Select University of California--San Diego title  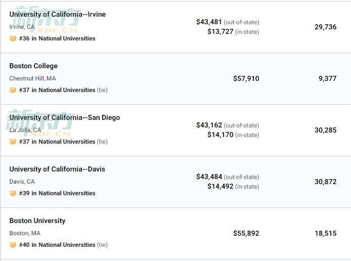point(65,117)
